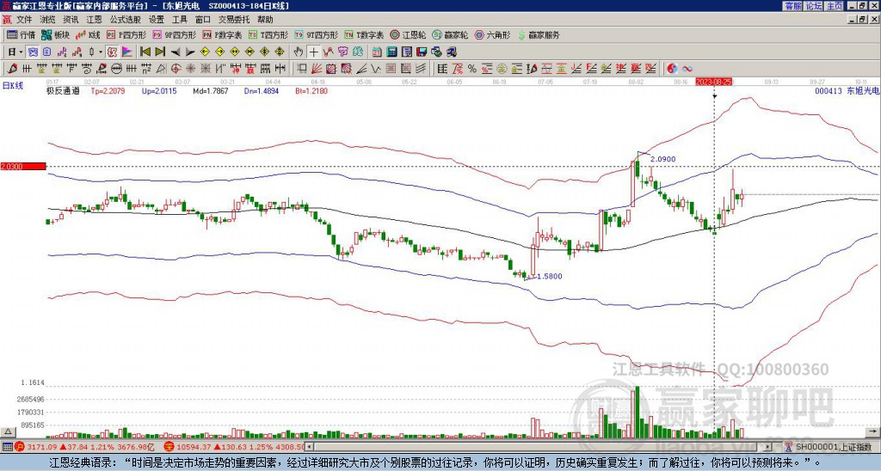Click the first yellow diamond left-arrow icon
The width and height of the screenshot is (881, 471).
[205, 52]
